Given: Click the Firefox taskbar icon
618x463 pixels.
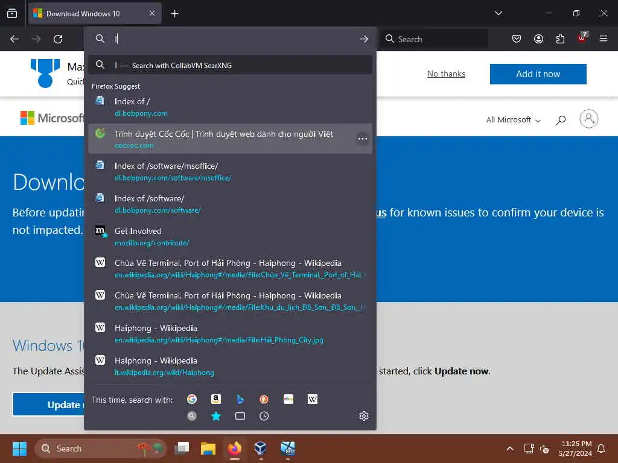Looking at the screenshot, I should pos(235,449).
